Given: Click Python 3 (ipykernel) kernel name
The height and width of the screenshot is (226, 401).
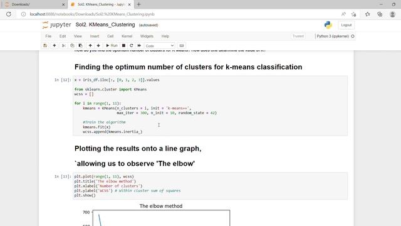Looking at the screenshot, I should point(333,36).
